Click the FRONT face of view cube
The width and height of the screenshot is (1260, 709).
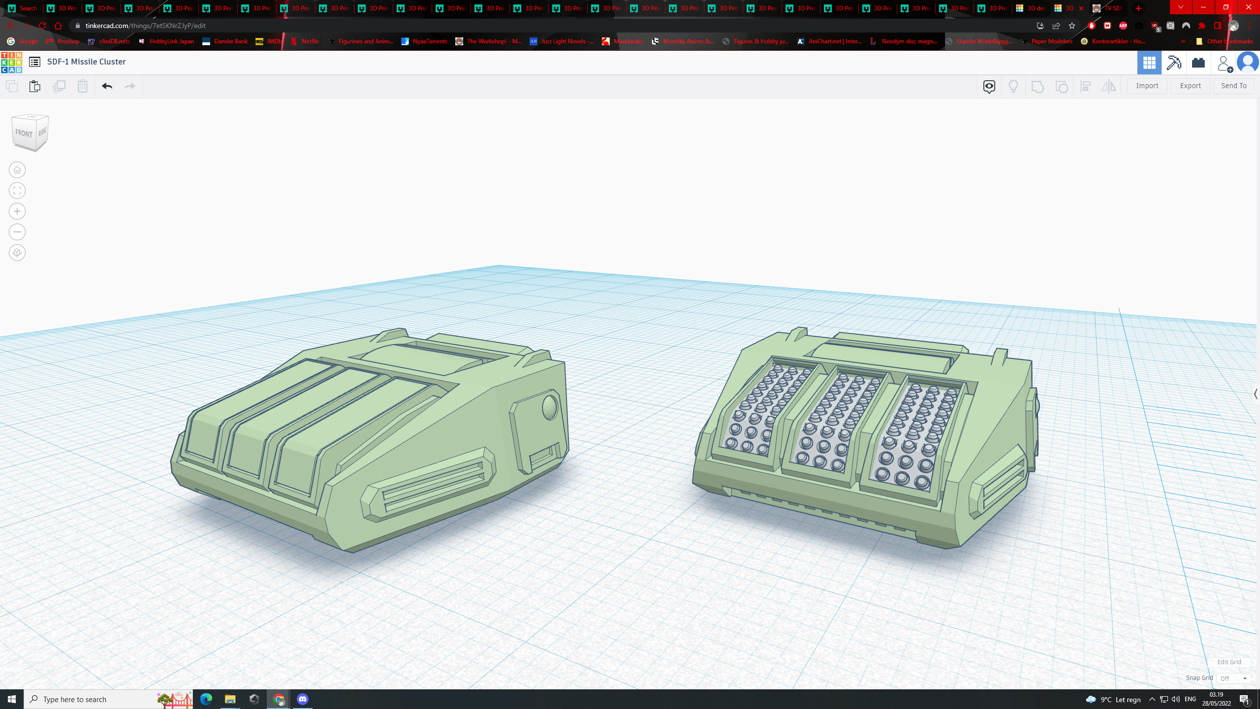coord(24,133)
